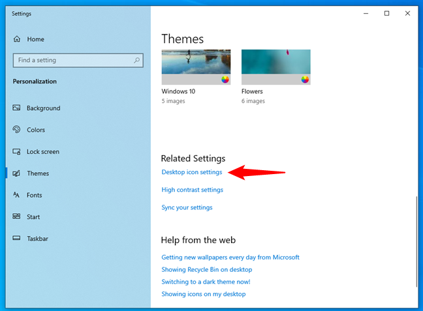The width and height of the screenshot is (423, 311).
Task: Click color wheel on Flowers theme
Action: coord(305,80)
